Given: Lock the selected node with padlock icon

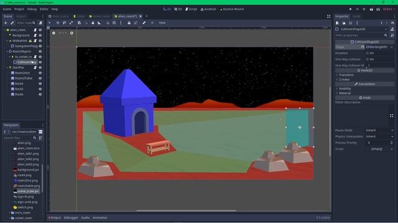Looking at the screenshot, I should coord(129,23).
